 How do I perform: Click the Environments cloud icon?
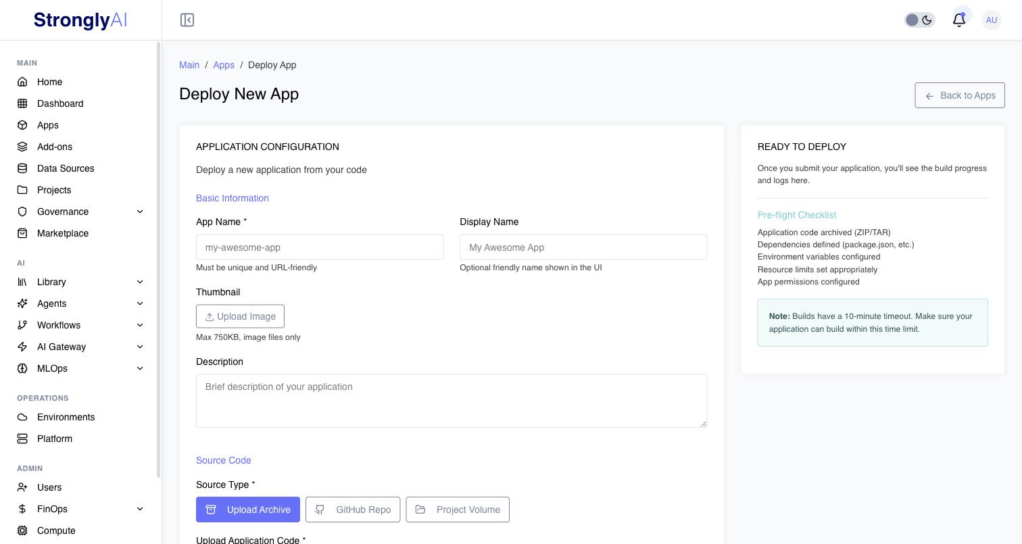pos(22,417)
